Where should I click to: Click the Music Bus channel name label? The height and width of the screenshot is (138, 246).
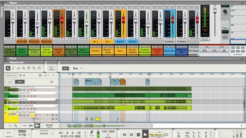[x=170, y=51]
